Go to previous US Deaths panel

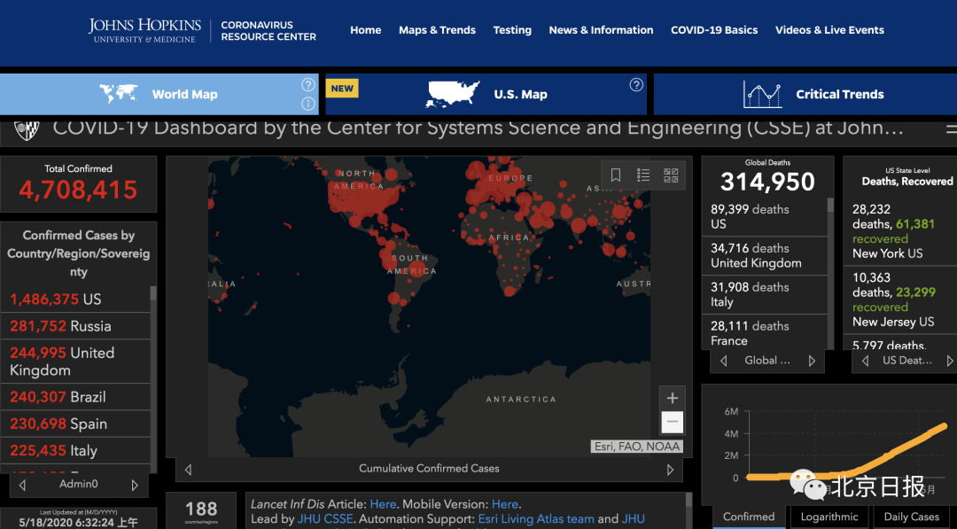pyautogui.click(x=866, y=361)
